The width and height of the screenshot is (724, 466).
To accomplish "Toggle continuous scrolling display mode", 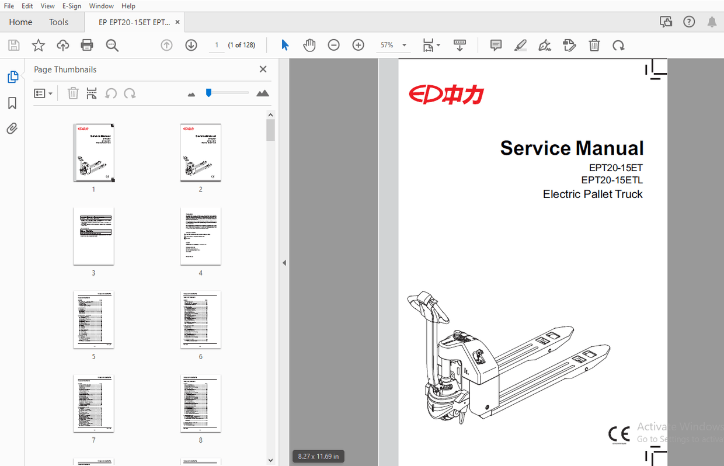I will tap(460, 45).
